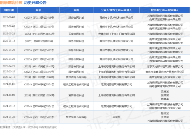Click 服务合同纠纷 in the 2025-05-13 row
The height and width of the screenshot is (129, 190).
[x=76, y=41]
